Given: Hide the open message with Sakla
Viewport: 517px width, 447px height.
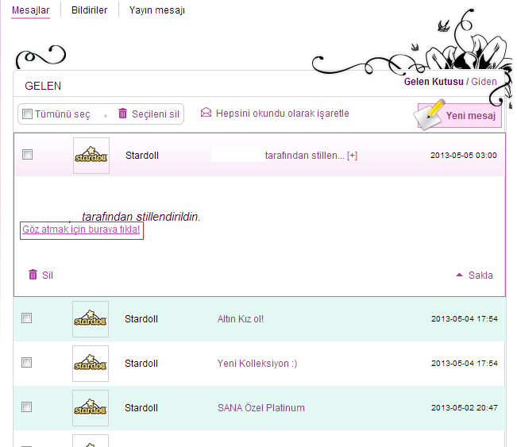Looking at the screenshot, I should (x=480, y=276).
